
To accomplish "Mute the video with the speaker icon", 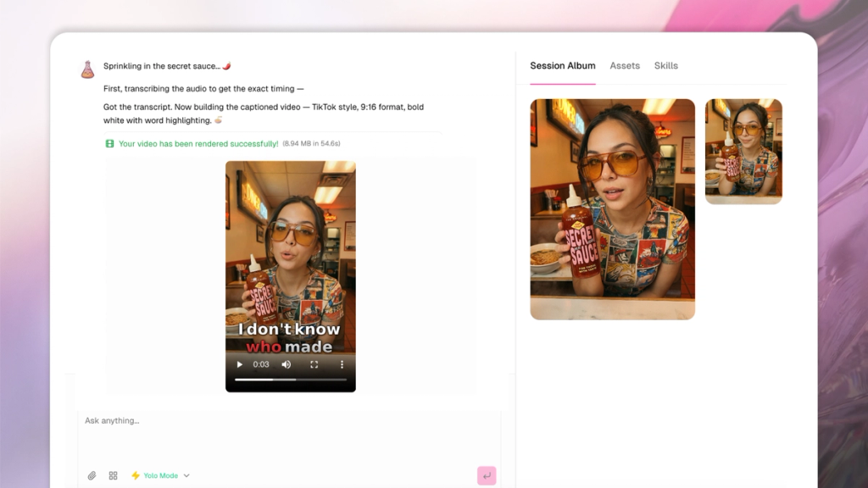I will click(x=286, y=364).
